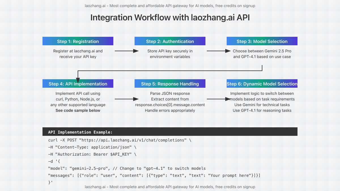Click text 'receive your API key'
The height and width of the screenshot is (191, 340).
coord(78,57)
